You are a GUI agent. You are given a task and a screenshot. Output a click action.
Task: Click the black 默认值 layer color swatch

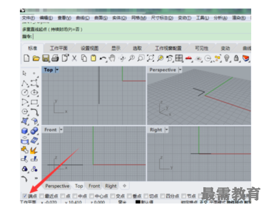[138, 202]
